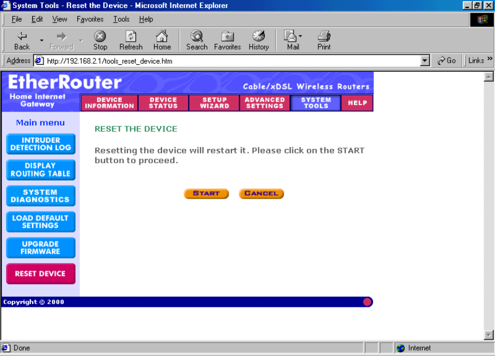This screenshot has width=495, height=356.
Task: Print the page with Print icon
Action: [x=324, y=36]
